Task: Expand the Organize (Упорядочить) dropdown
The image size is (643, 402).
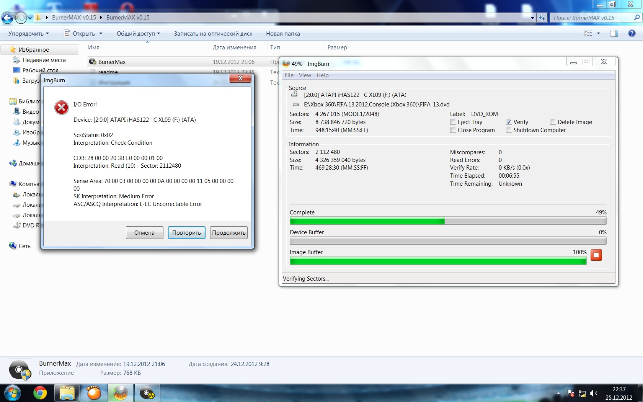Action: click(28, 34)
